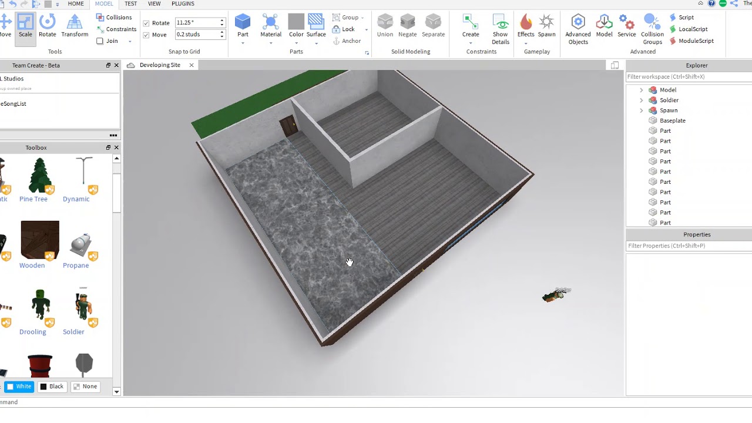This screenshot has width=752, height=423.
Task: Click the Filter workspace input field
Action: coord(689,77)
